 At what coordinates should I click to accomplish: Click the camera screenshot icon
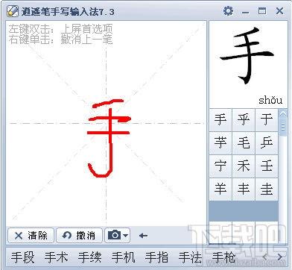(x=115, y=235)
